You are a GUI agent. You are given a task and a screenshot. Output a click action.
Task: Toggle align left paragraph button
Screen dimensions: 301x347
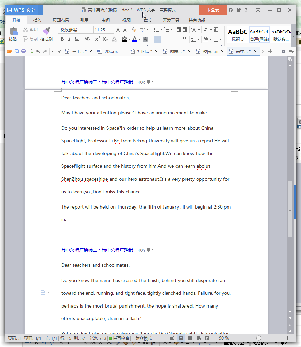(157, 39)
